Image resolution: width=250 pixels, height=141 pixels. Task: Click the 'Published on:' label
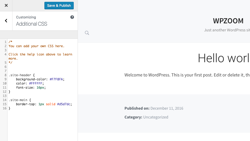[137, 108]
